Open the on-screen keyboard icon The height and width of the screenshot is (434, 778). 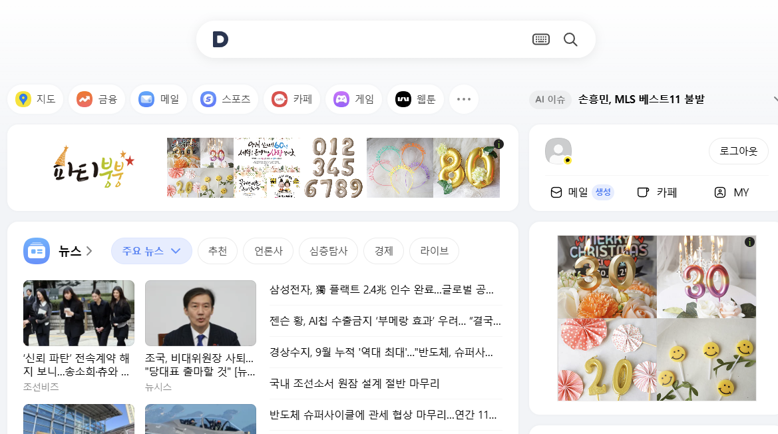pyautogui.click(x=541, y=39)
